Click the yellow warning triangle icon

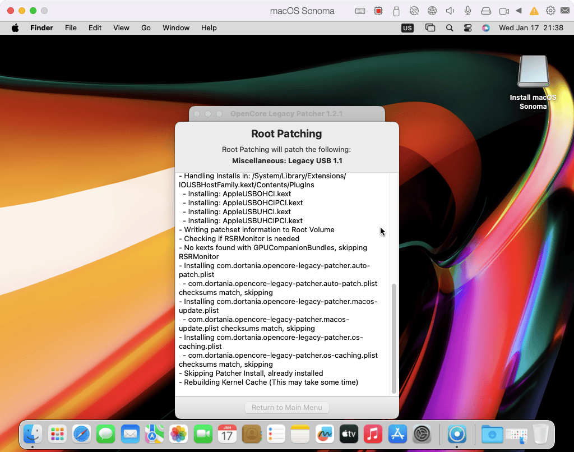click(x=534, y=11)
